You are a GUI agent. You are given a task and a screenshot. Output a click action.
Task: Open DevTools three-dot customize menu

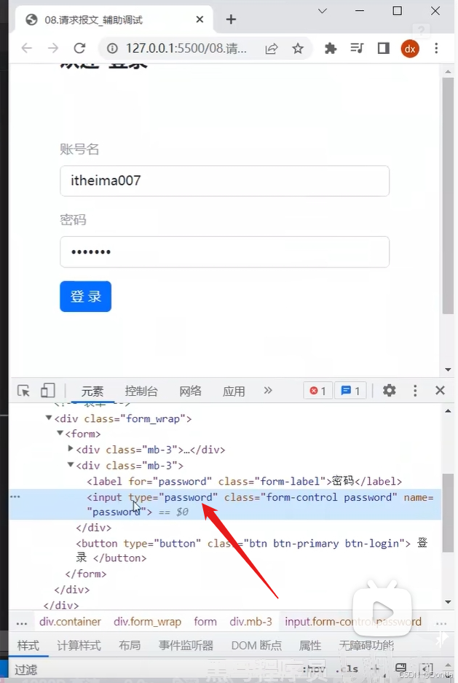coord(415,390)
